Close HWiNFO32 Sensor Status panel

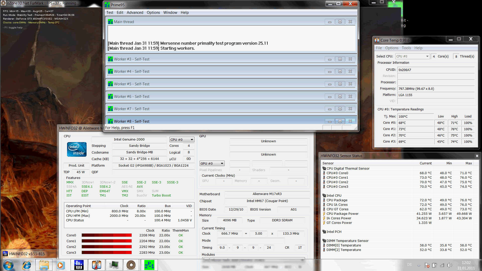[477, 156]
